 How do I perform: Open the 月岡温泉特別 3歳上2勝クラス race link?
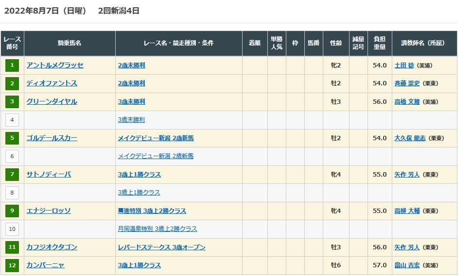click(157, 229)
